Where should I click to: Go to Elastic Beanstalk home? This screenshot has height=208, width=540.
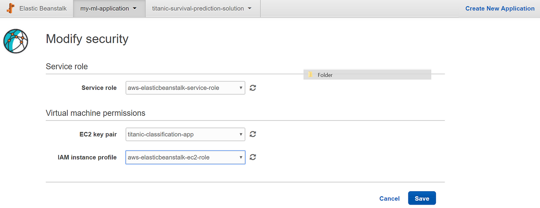tap(43, 8)
